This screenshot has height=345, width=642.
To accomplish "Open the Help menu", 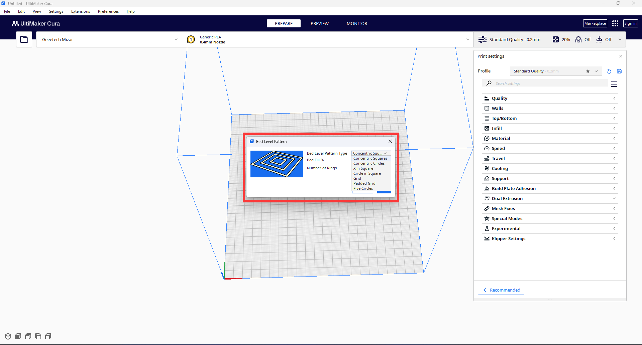I will (x=130, y=11).
